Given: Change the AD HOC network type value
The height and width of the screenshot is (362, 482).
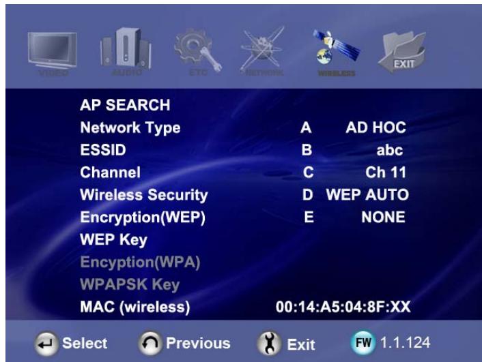Looking at the screenshot, I should (x=376, y=127).
